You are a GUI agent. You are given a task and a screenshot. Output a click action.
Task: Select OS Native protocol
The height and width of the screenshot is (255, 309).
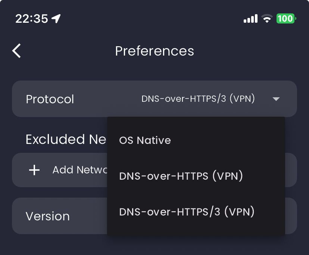pos(145,140)
